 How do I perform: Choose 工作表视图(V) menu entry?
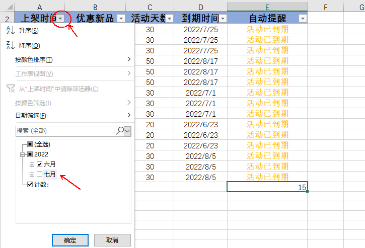34,74
